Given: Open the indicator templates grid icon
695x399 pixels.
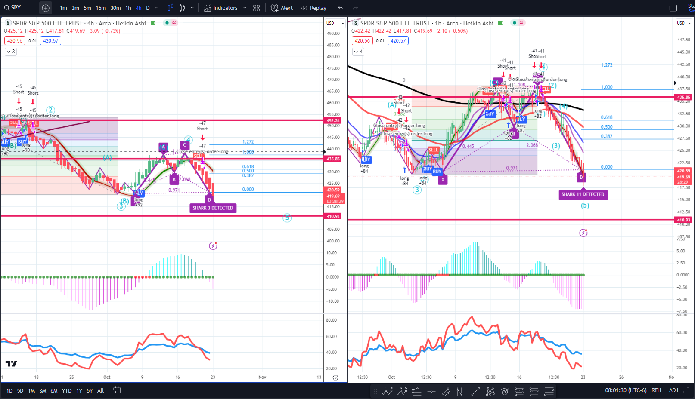Looking at the screenshot, I should (257, 8).
